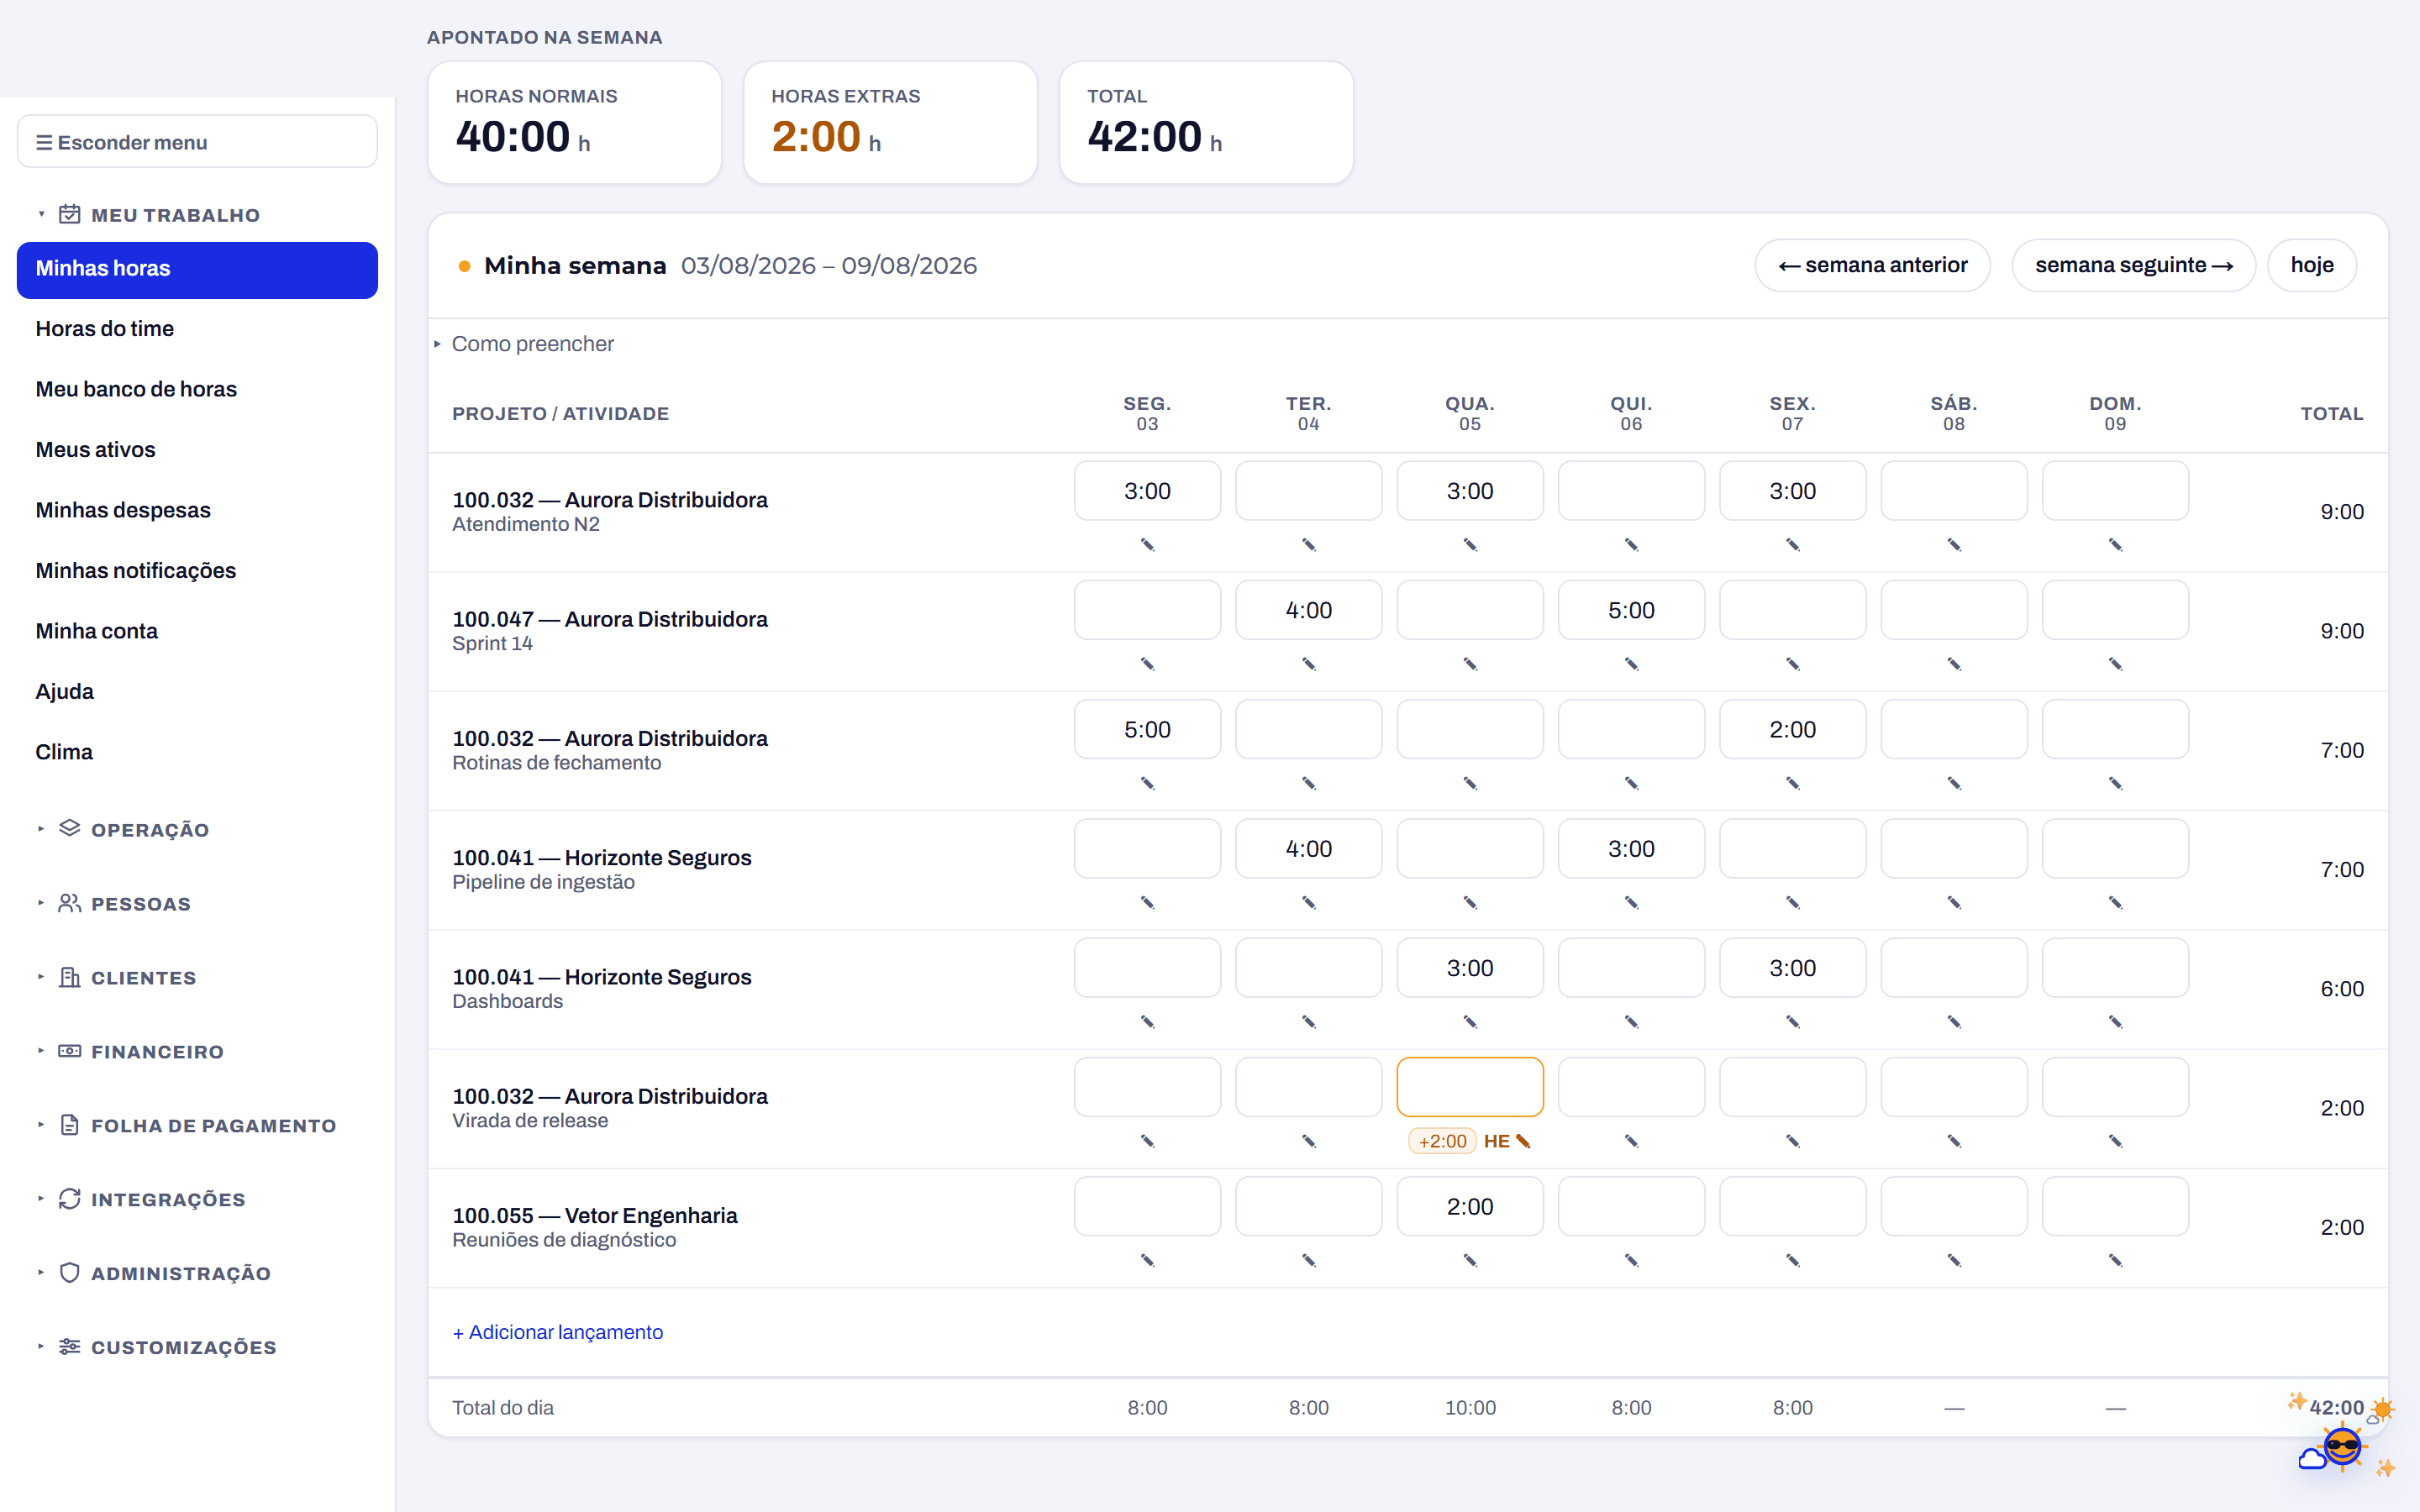Expand the Administração sidebar group arrow
The image size is (2420, 1512).
(x=41, y=1273)
